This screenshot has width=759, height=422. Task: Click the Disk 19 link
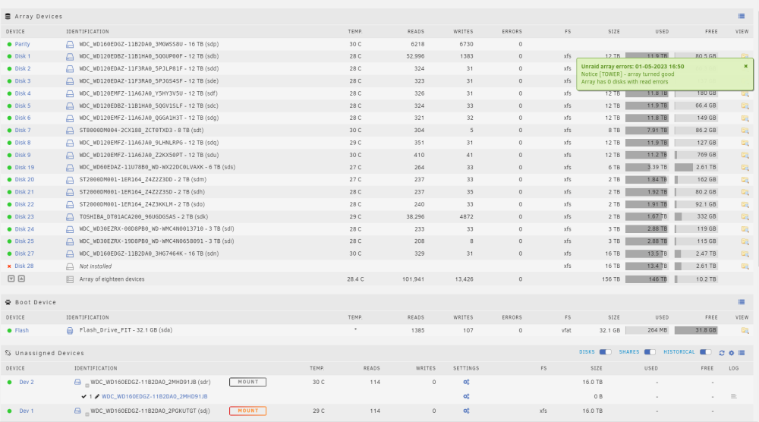click(24, 168)
